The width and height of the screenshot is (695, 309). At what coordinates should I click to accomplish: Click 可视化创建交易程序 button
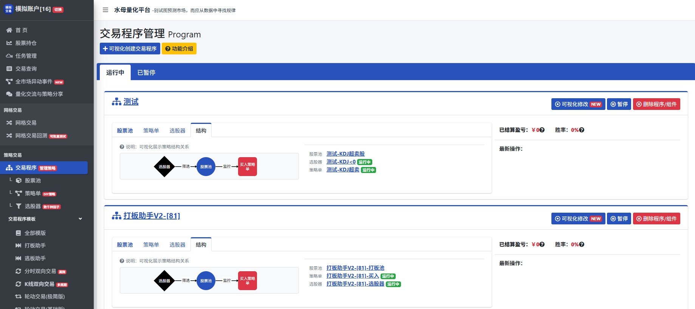130,49
